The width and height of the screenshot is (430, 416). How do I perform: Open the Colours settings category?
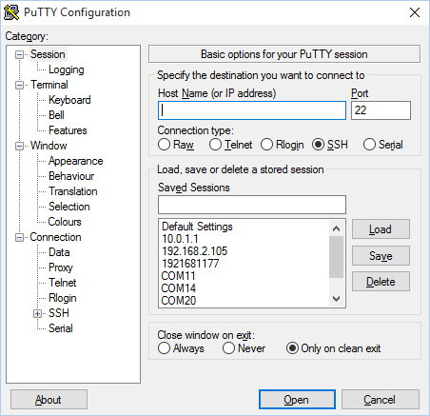pos(65,222)
